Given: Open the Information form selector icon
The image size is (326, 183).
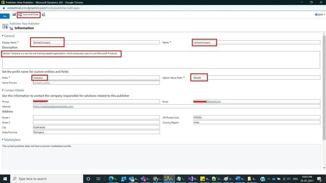Looking at the screenshot, I should [x=11, y=28].
